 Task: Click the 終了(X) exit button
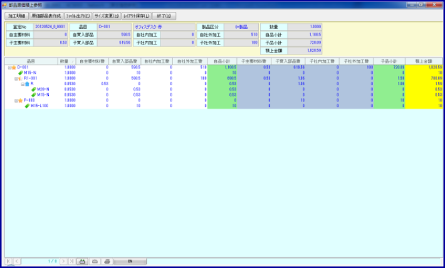[164, 16]
